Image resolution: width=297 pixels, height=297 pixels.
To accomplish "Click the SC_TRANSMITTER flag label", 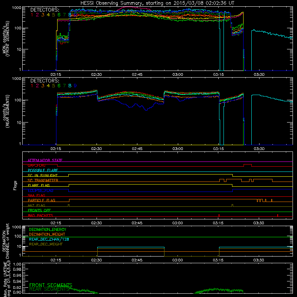I will 43,180.
